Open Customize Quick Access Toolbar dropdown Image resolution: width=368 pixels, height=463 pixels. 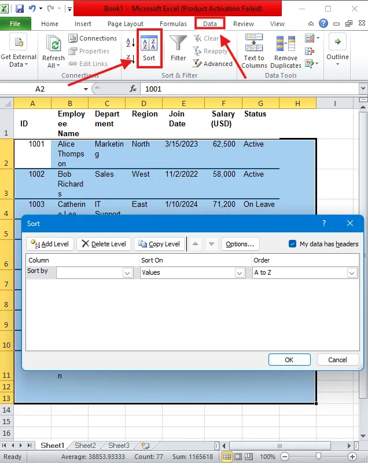point(69,9)
